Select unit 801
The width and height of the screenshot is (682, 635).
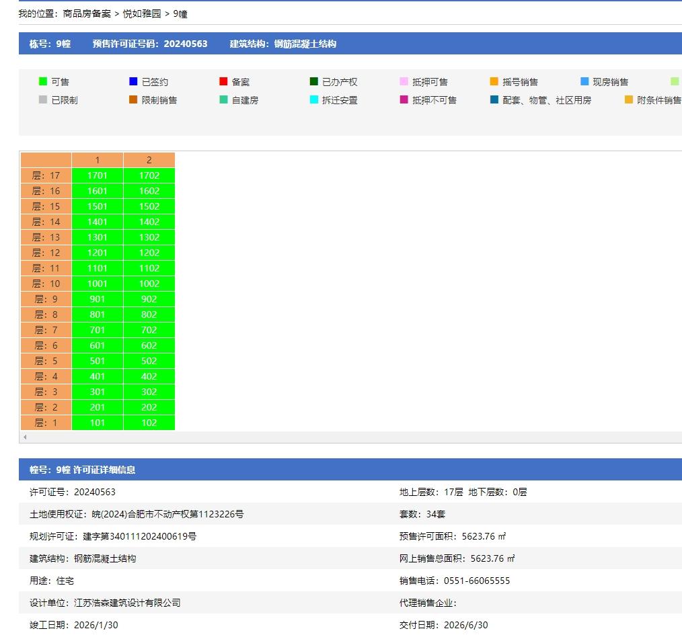[98, 314]
